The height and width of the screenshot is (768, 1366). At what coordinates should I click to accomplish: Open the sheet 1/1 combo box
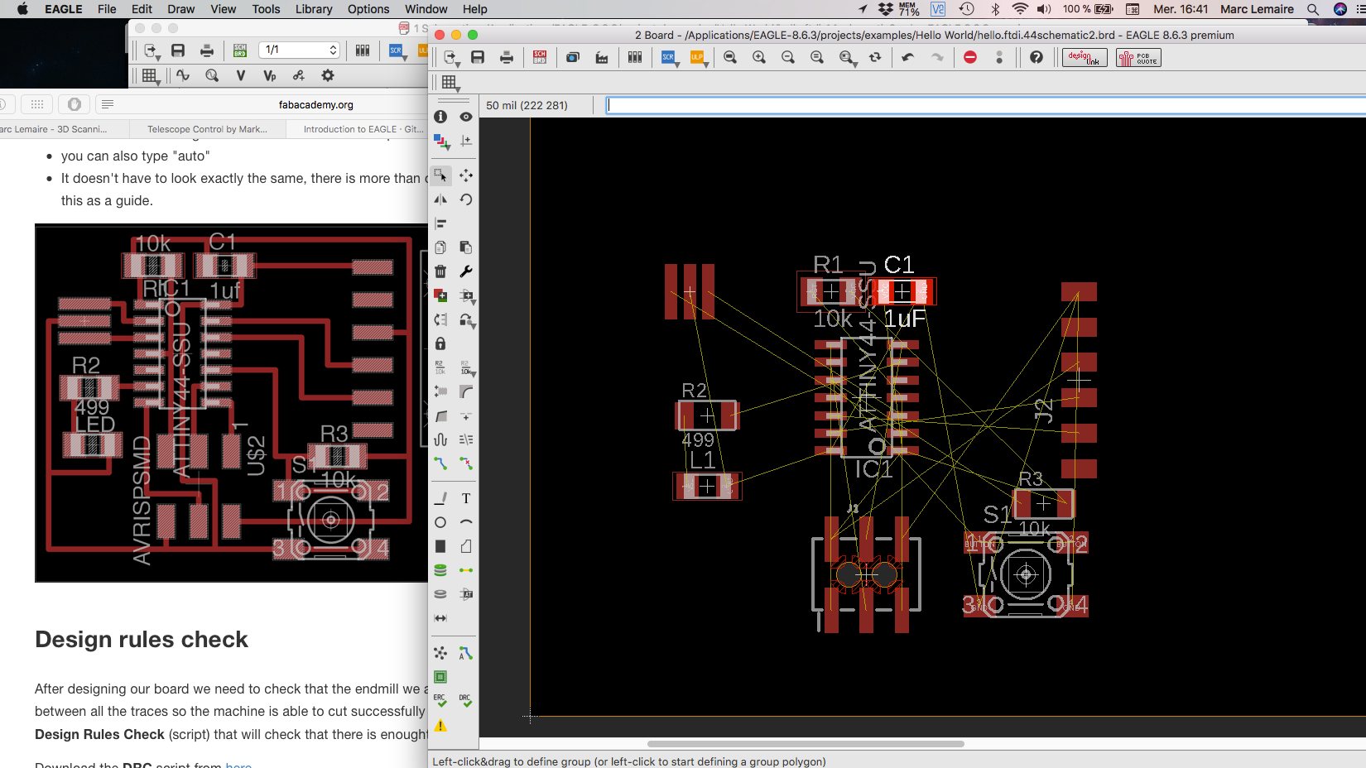pos(300,50)
